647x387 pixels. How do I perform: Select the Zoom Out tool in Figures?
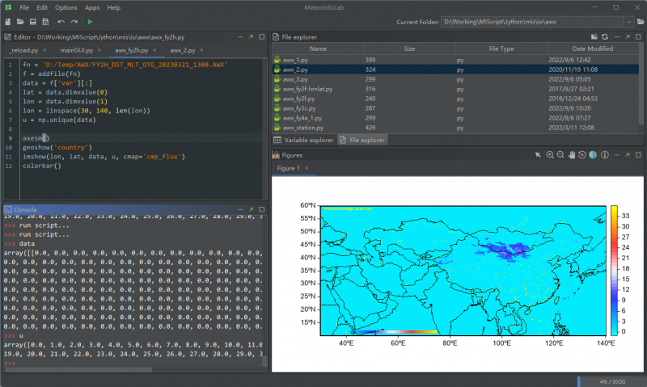tap(560, 154)
